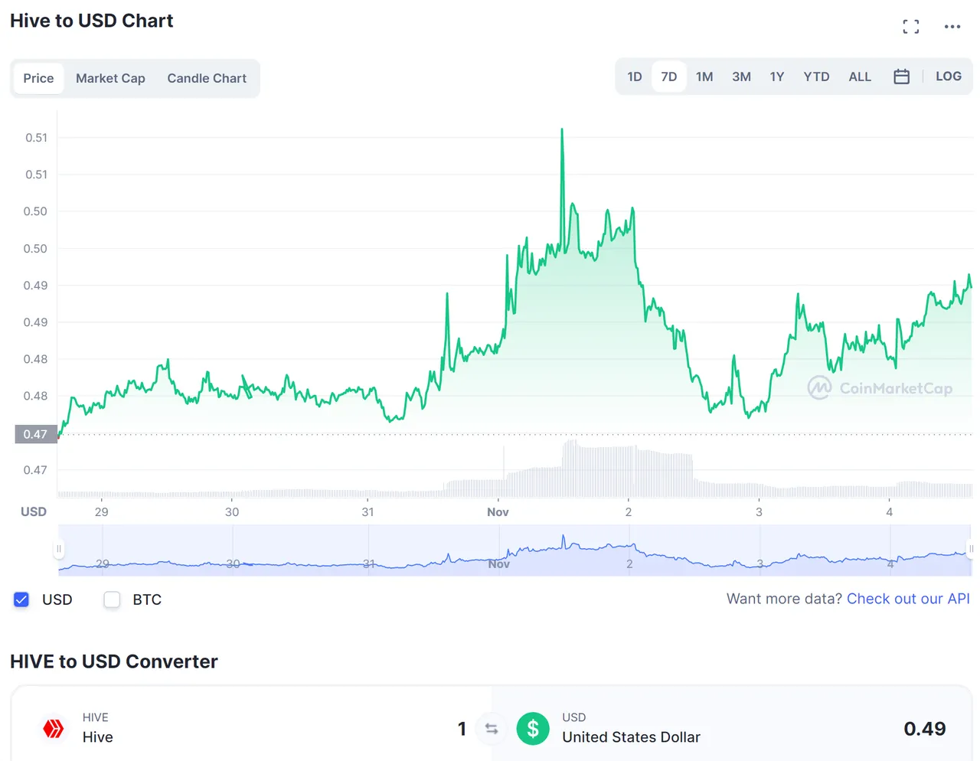Click the green dollar sign USD icon
Screen dimensions: 980x761
point(533,728)
